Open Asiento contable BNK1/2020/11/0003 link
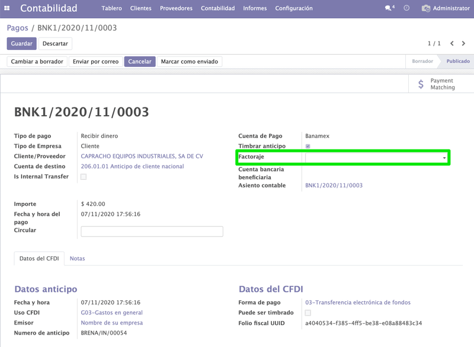Image resolution: width=474 pixels, height=347 pixels. coord(334,186)
